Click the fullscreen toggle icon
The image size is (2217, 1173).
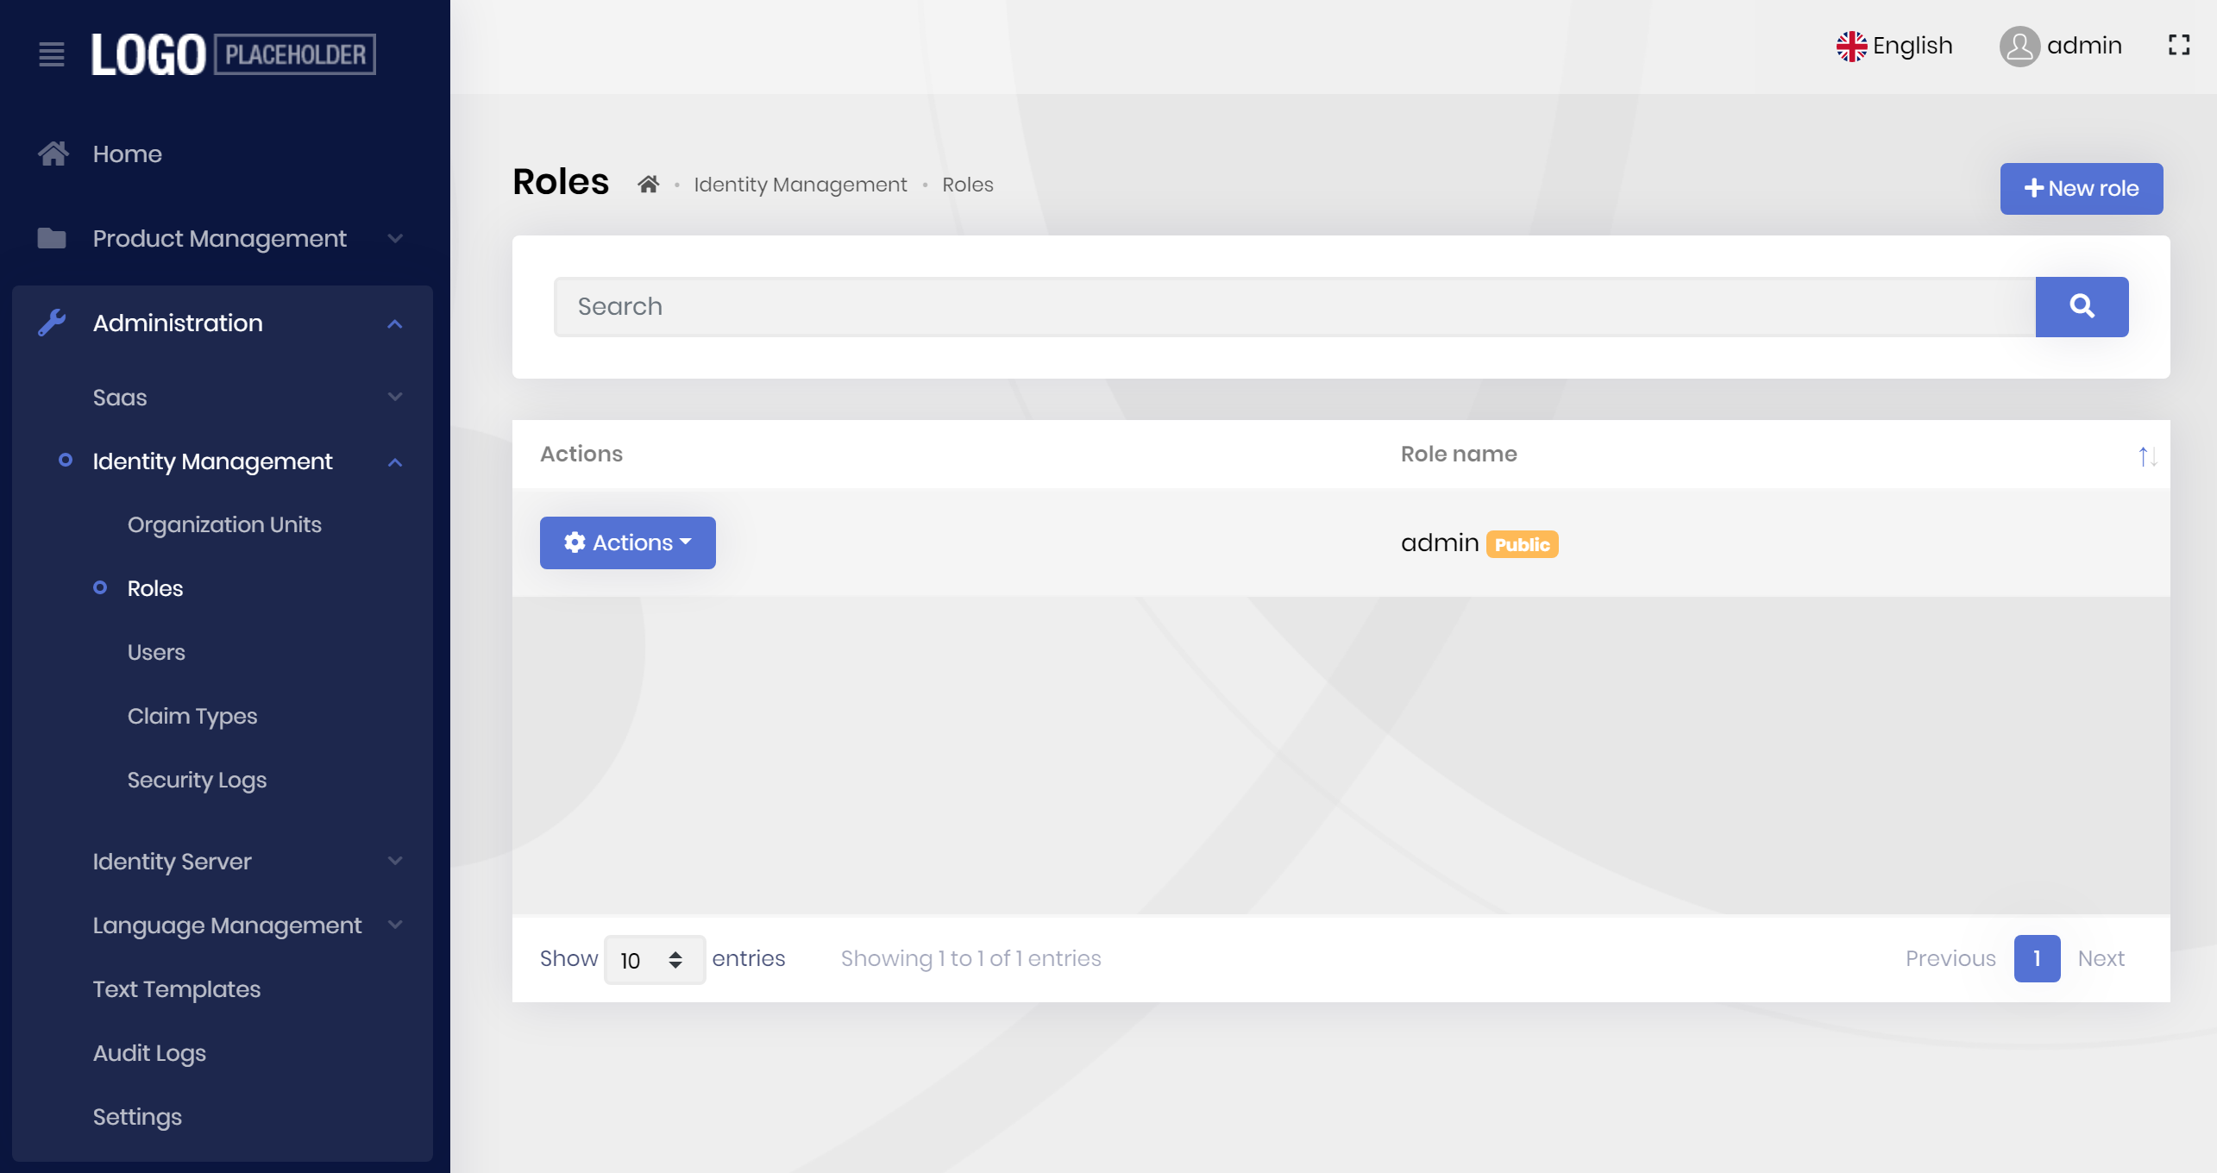pos(2179,46)
